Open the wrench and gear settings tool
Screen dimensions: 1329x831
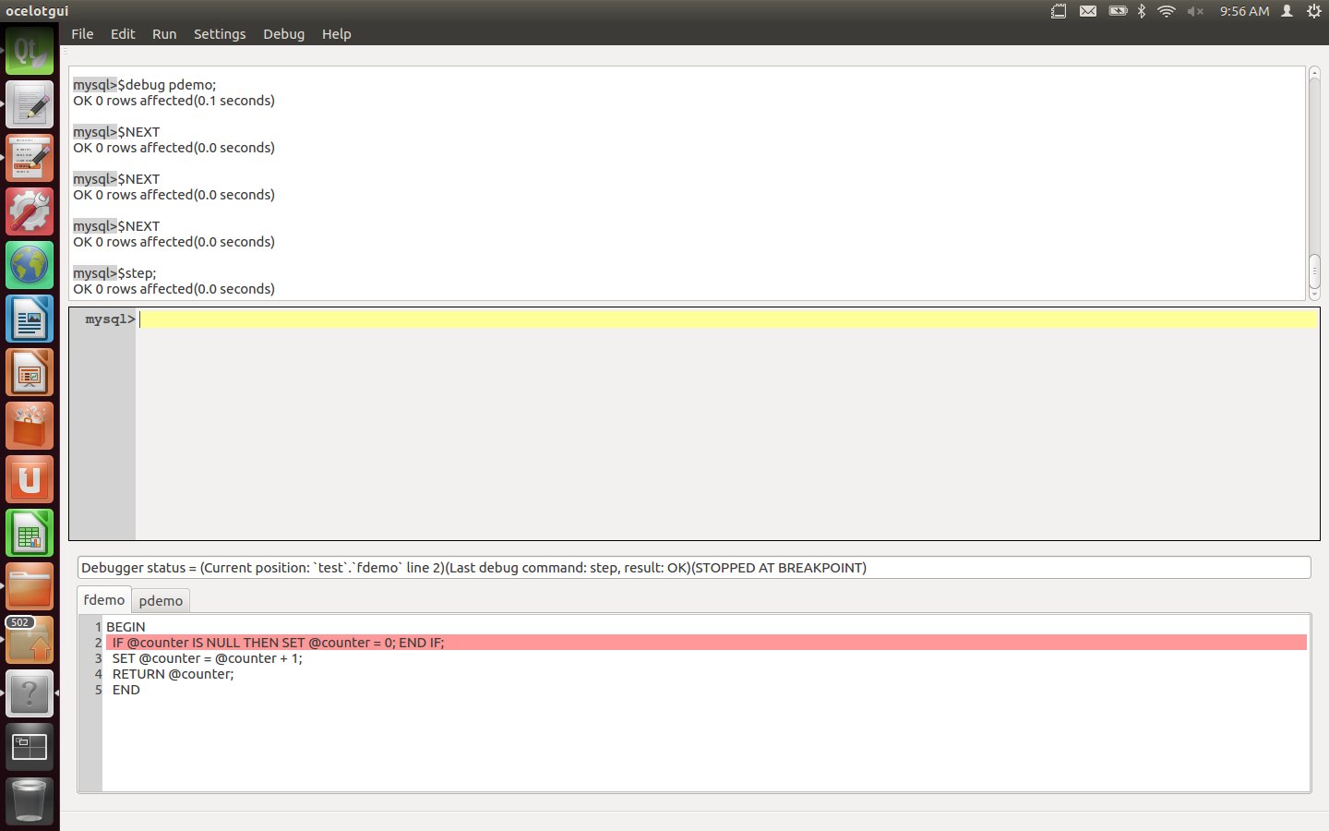30,211
